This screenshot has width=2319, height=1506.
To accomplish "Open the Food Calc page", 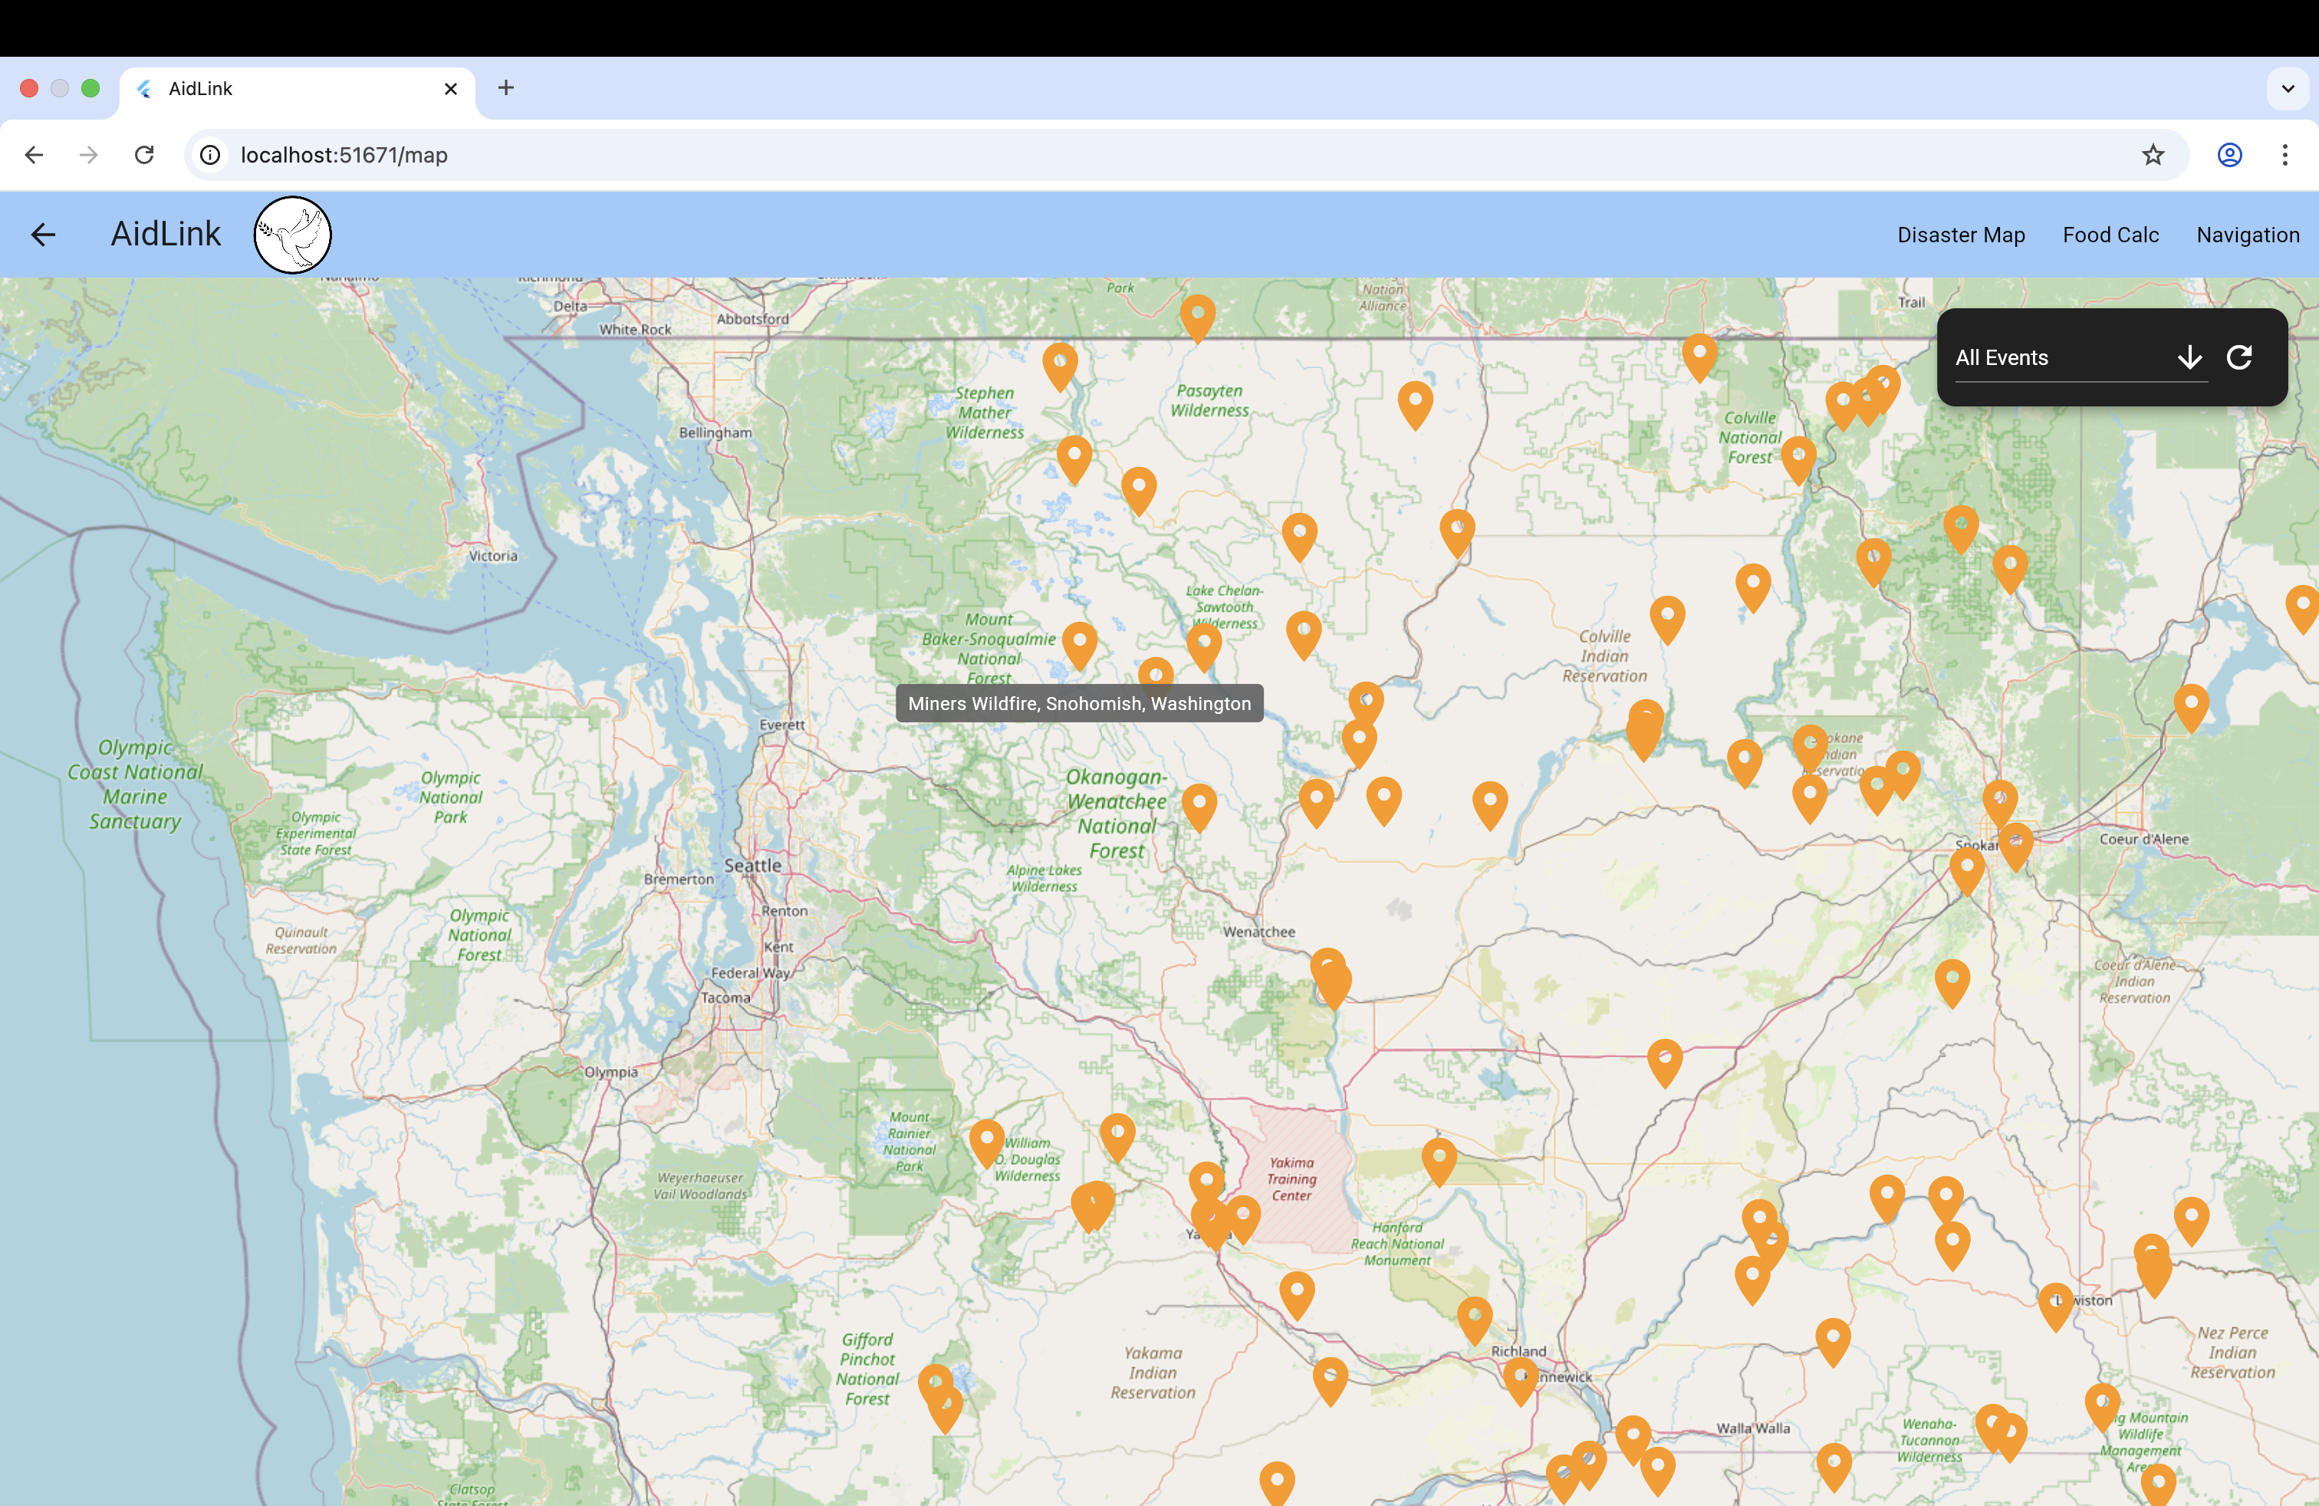I will tap(2110, 235).
